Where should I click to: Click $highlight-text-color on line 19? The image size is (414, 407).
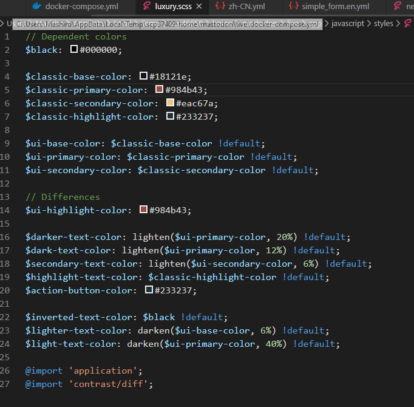pyautogui.click(x=81, y=277)
